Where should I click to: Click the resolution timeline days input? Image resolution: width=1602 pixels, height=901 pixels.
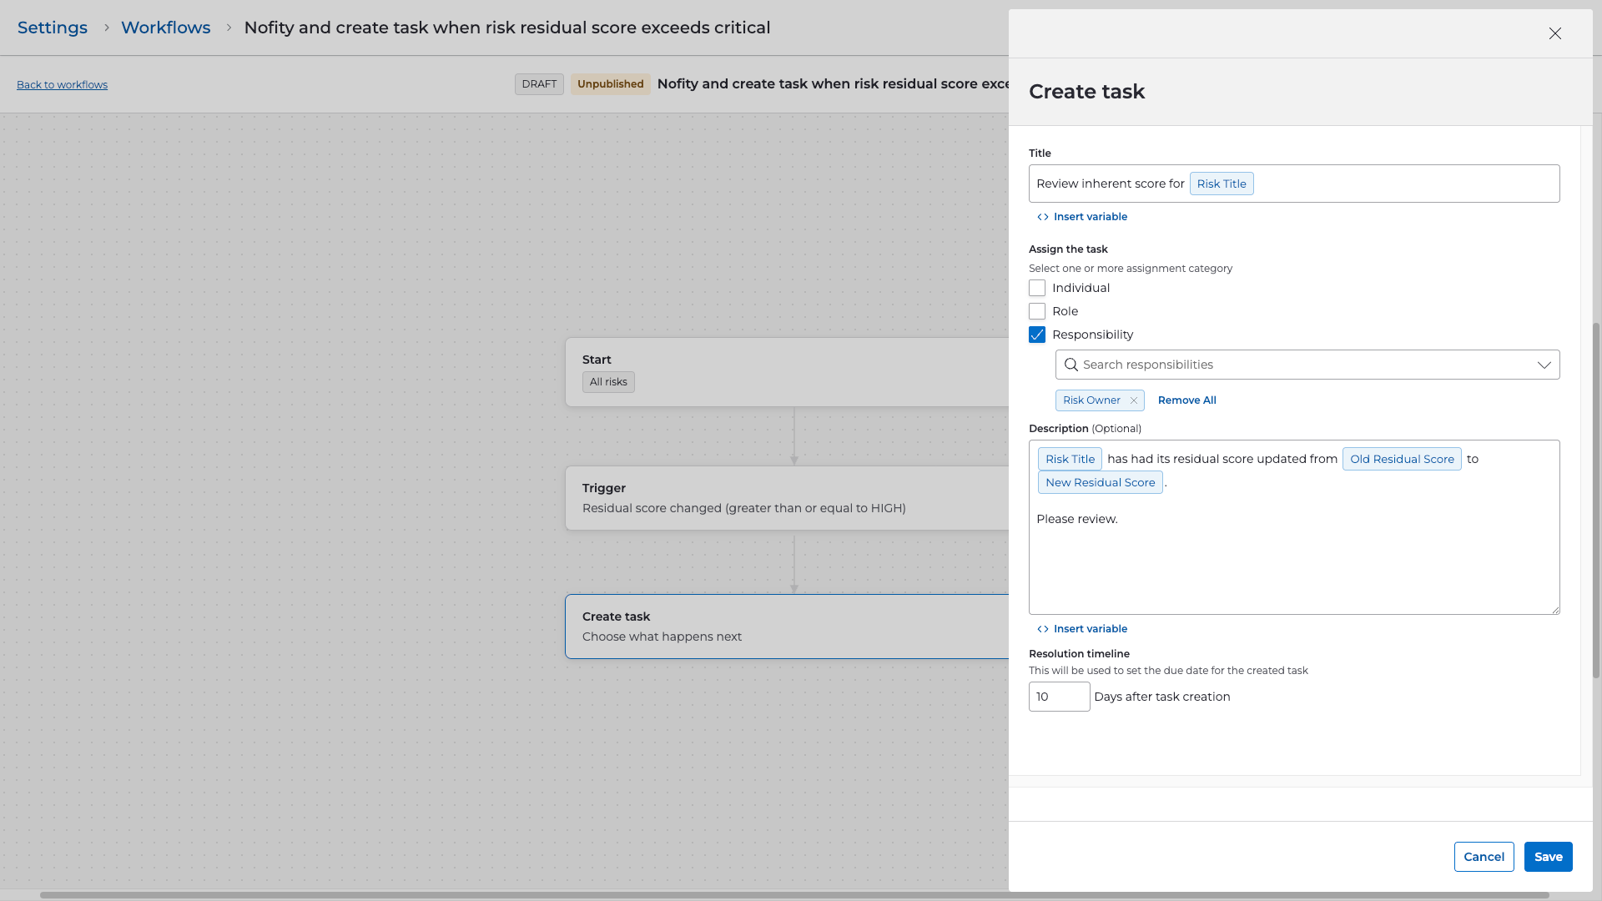[x=1059, y=697]
